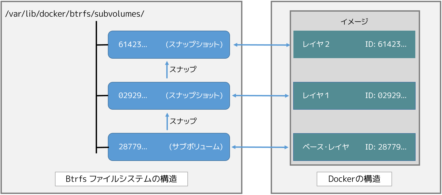This screenshot has height=195, width=442.
Task: Click the Dockerの構造 label
Action: tap(354, 179)
